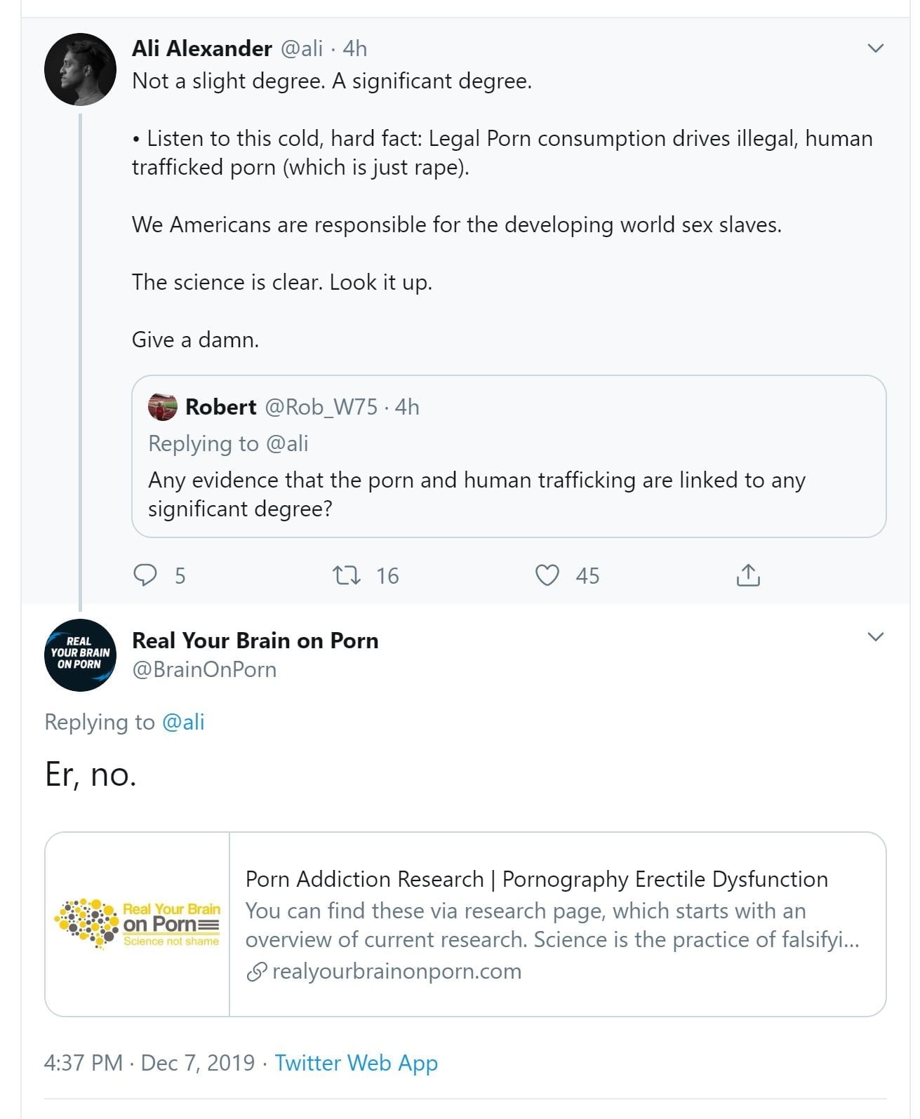Viewport: 920px width, 1119px height.
Task: Click Real Your Brain on Porn avatar
Action: point(80,655)
